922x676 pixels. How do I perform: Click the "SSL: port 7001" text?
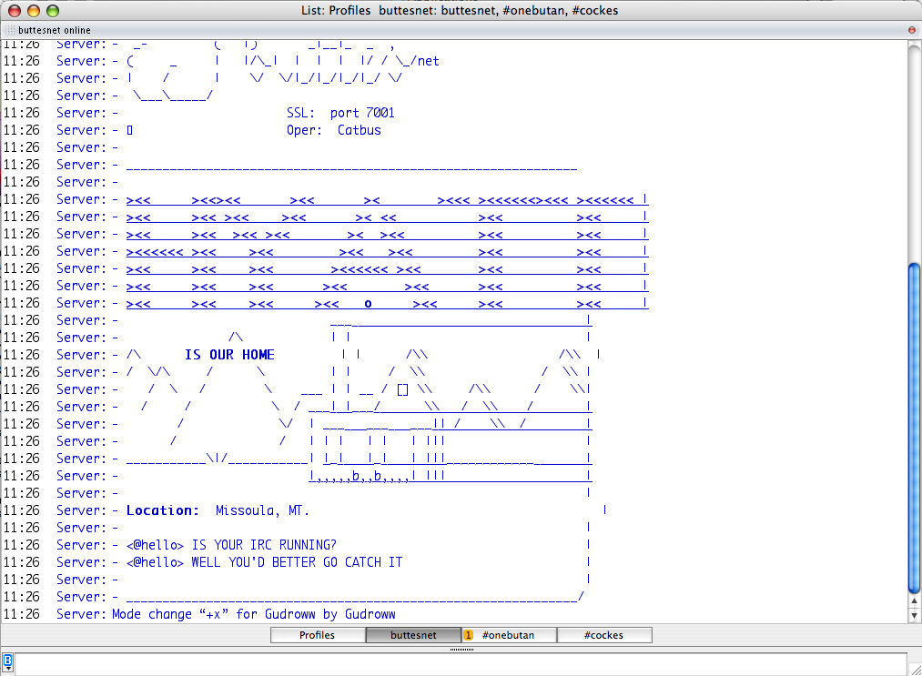click(340, 113)
